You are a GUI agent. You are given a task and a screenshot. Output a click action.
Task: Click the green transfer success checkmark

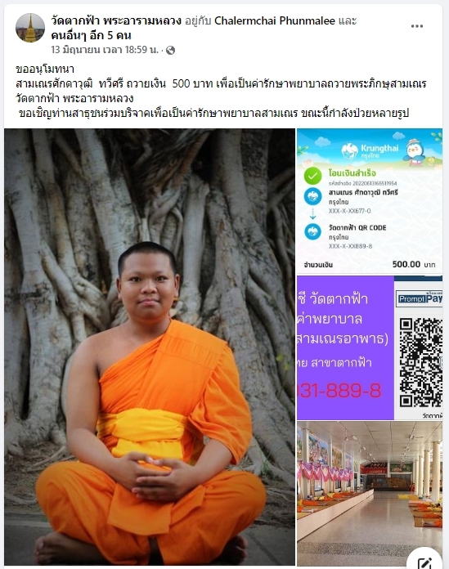click(313, 176)
